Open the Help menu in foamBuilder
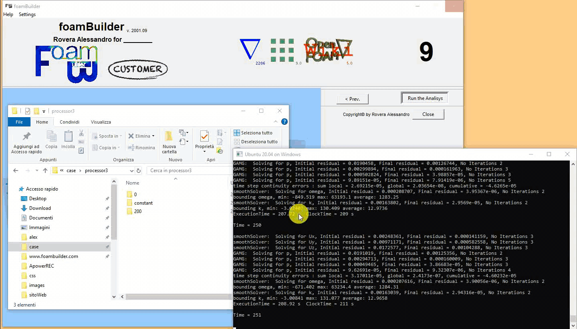 (8, 14)
